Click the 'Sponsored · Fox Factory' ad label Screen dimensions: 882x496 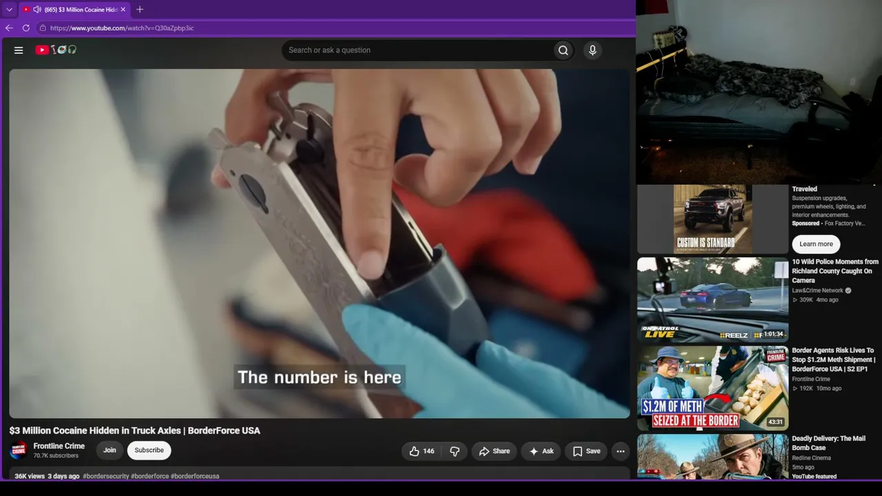coord(828,223)
